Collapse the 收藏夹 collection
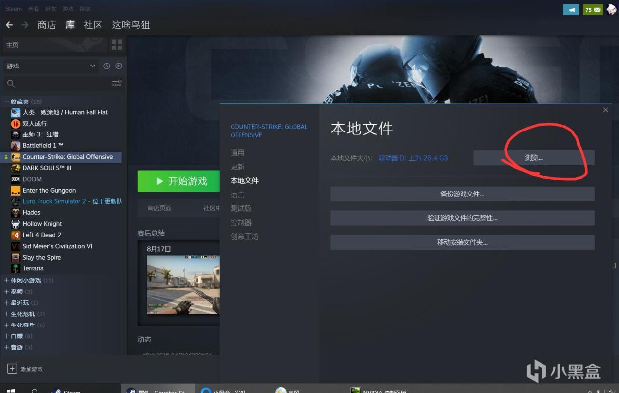619x393 pixels. [6, 102]
